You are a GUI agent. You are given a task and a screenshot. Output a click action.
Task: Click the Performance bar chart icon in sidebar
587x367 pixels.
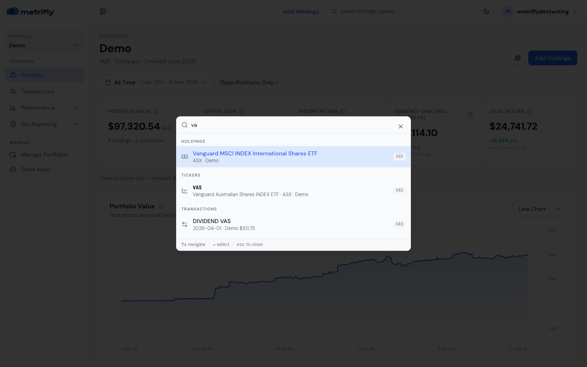point(13,108)
